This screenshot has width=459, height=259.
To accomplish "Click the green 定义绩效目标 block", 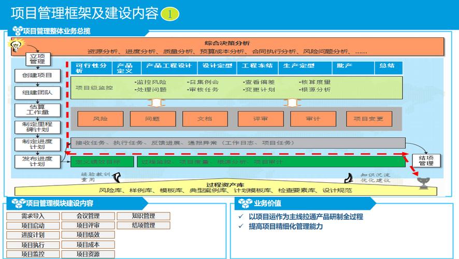I will pos(102,162).
